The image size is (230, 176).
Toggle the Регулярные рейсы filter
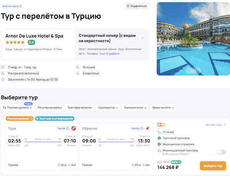coord(49,108)
